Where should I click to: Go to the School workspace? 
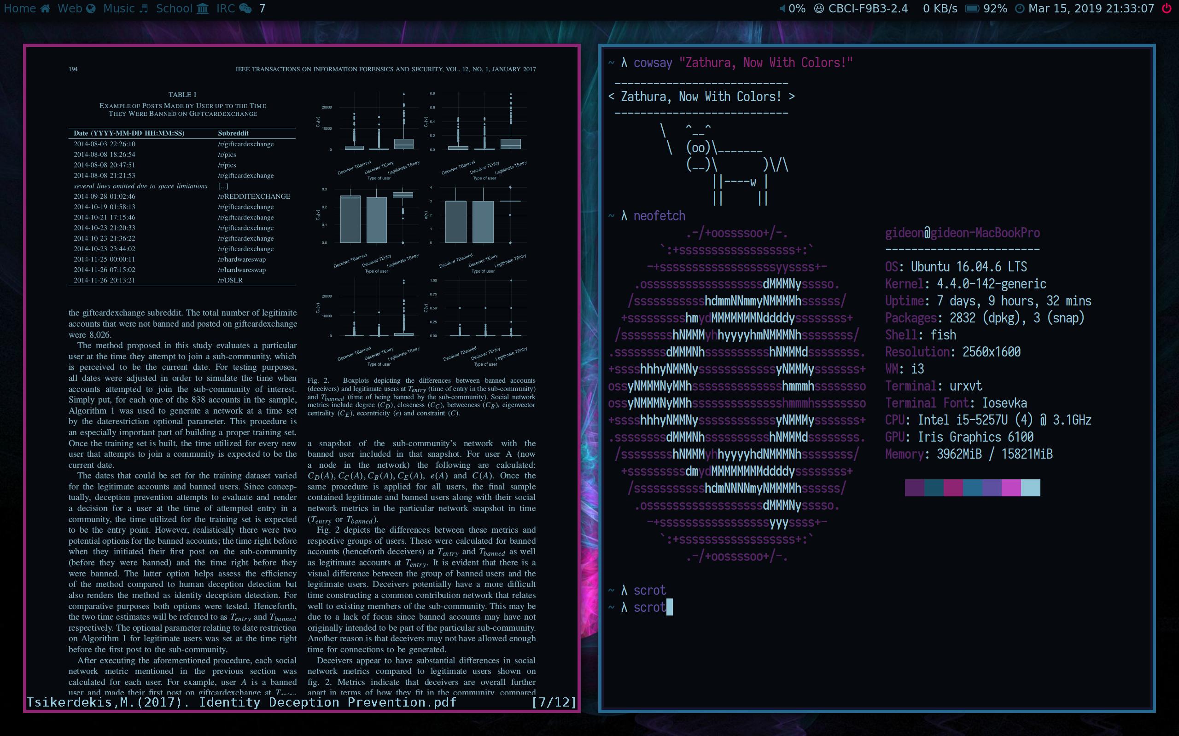[x=182, y=9]
